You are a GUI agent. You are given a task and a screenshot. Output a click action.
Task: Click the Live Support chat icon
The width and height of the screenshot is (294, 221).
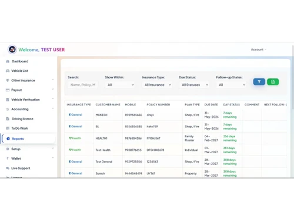pyautogui.click(x=8, y=168)
